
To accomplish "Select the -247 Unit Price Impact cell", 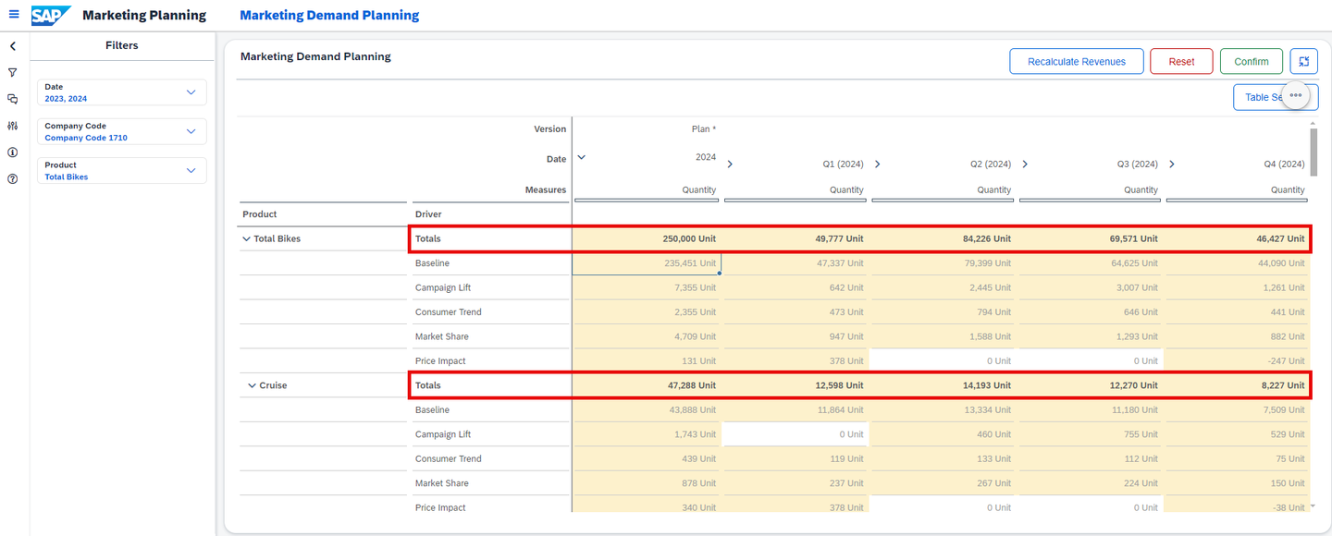I will 1237,360.
